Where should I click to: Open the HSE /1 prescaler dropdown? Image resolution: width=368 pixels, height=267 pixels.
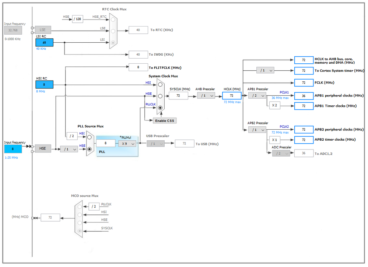pyautogui.click(x=69, y=149)
